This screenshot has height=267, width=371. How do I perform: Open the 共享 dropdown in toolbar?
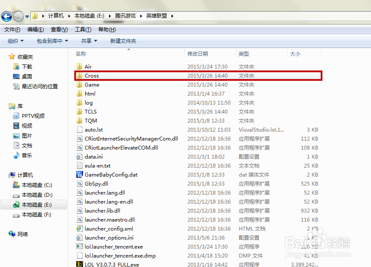[x=89, y=41]
